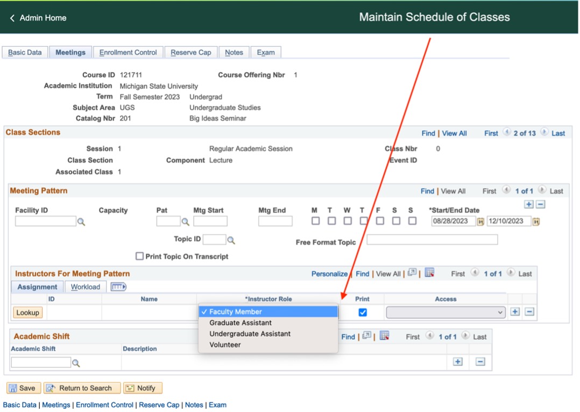580x412 pixels.
Task: Choose Faculty Member instructor role
Action: click(268, 312)
